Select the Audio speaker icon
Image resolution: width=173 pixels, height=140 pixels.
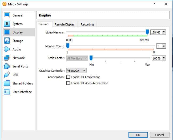click(x=7, y=49)
